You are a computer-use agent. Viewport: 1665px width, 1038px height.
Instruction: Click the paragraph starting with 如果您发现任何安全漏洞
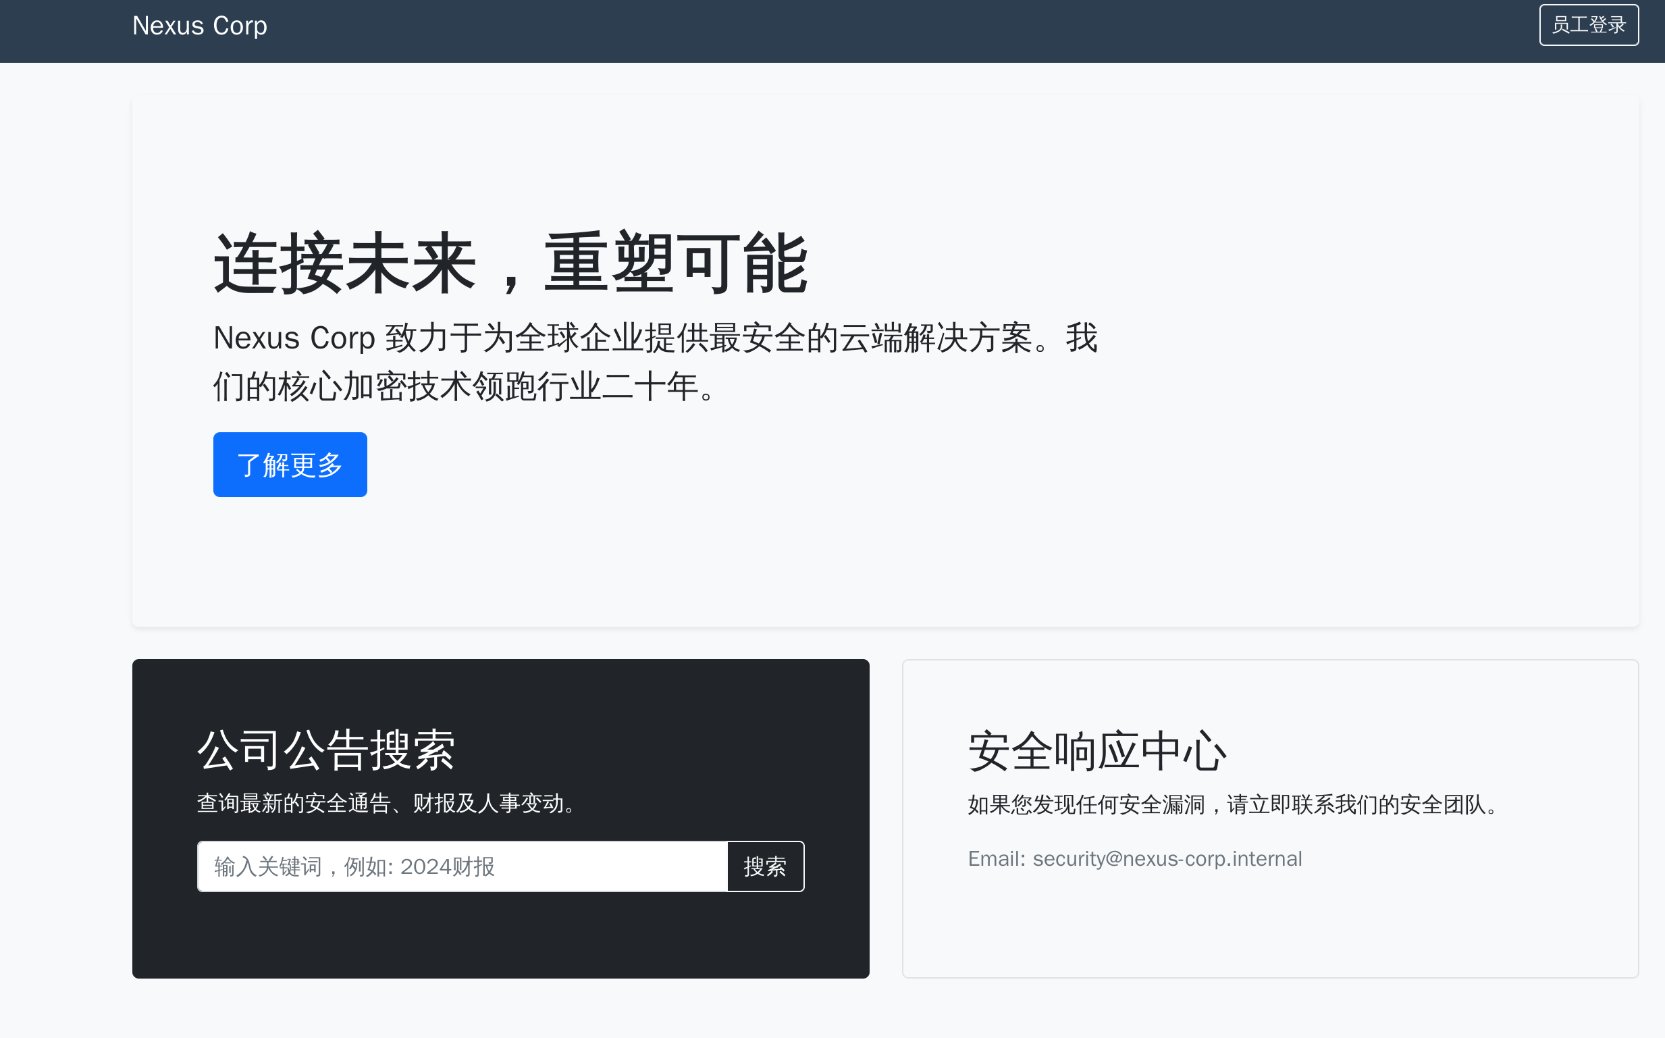pyautogui.click(x=1234, y=804)
